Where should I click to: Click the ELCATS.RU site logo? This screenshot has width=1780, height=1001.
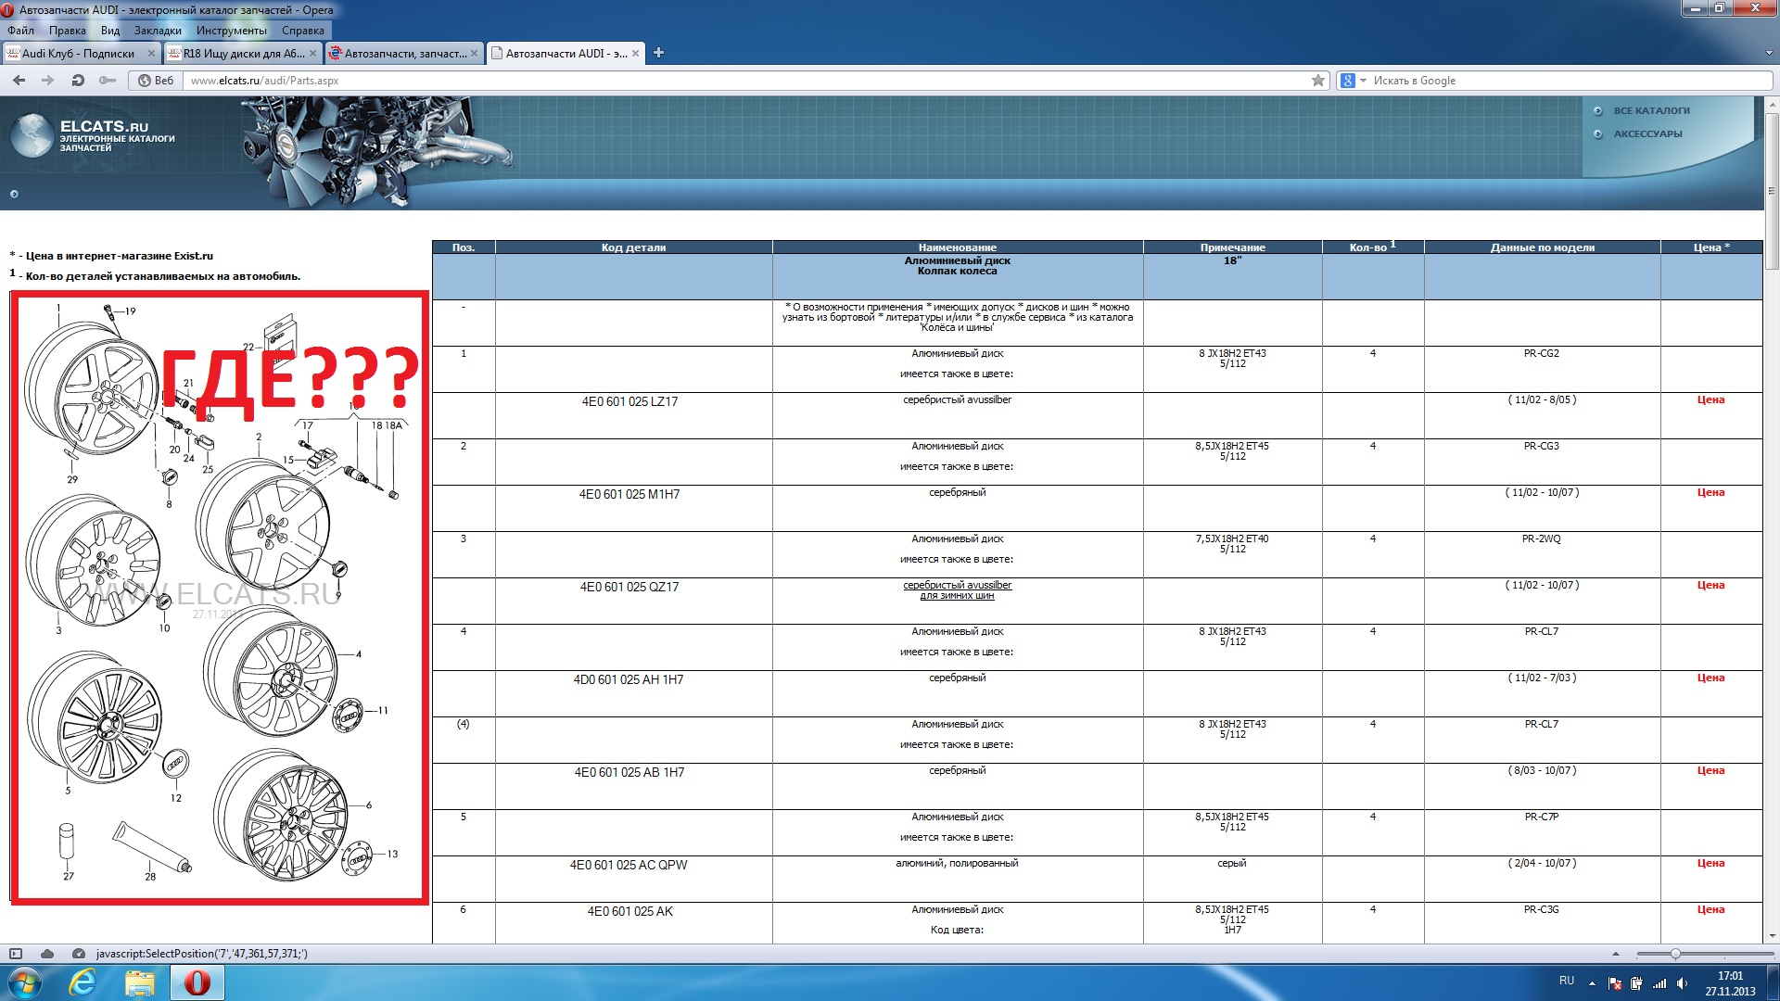[93, 135]
